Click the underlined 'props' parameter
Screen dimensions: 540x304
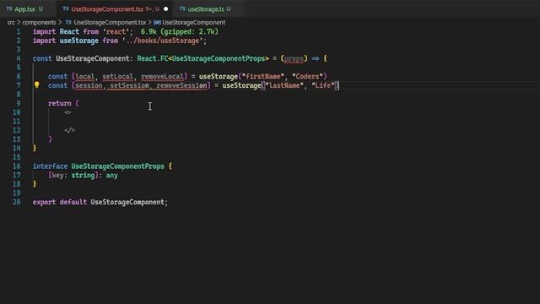click(x=294, y=58)
